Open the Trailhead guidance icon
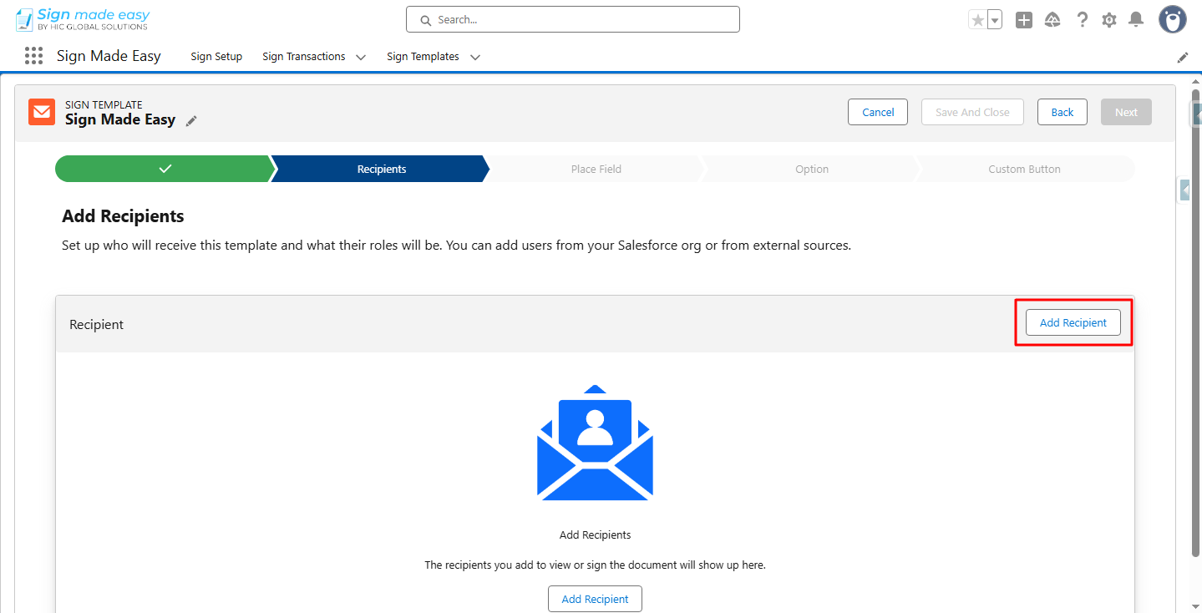 tap(1052, 18)
